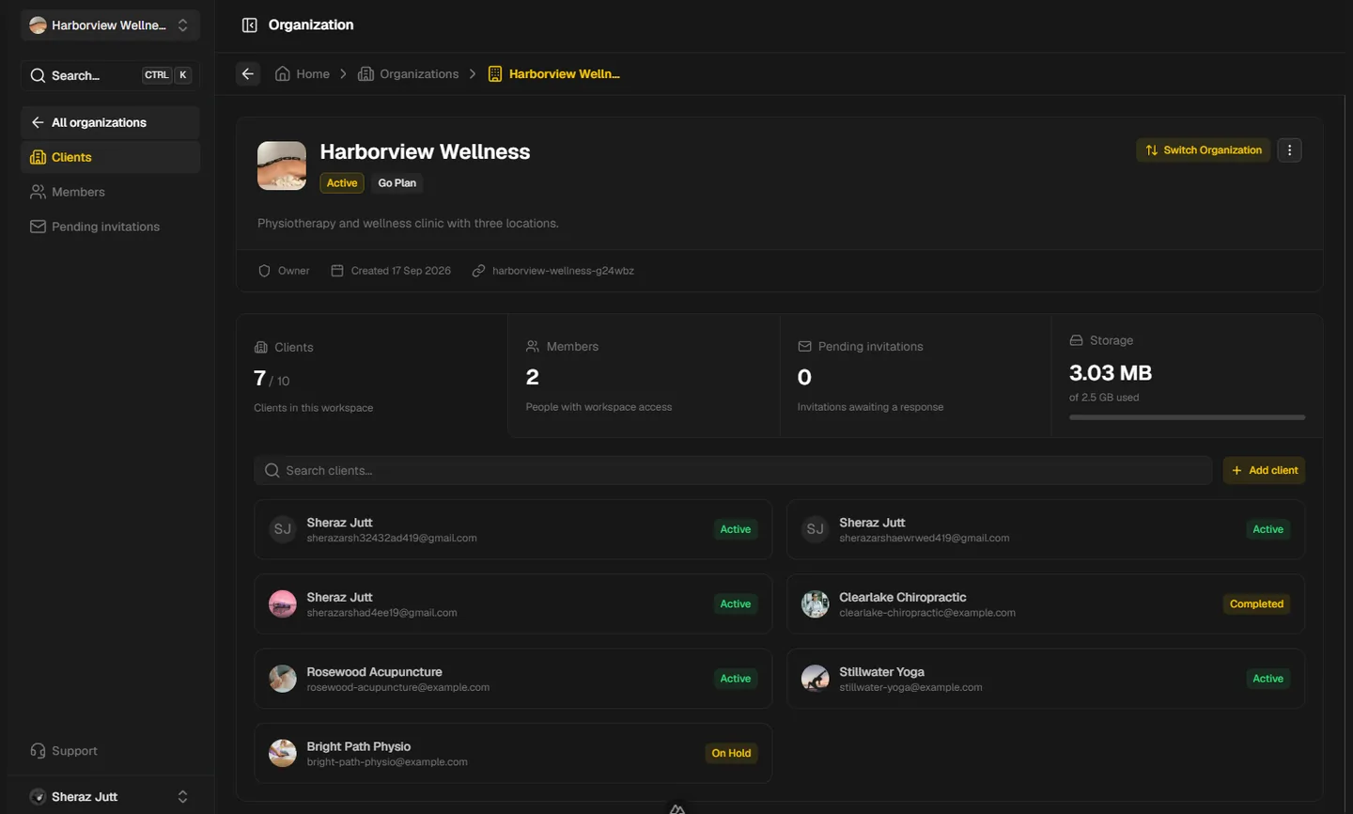This screenshot has width=1353, height=814.
Task: Open the Bright Path Physio client card
Action: (x=513, y=753)
